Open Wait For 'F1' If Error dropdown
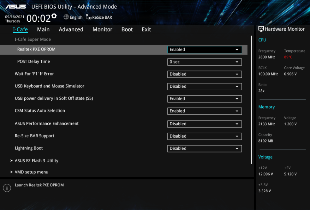This screenshot has width=310, height=210. pos(205,74)
